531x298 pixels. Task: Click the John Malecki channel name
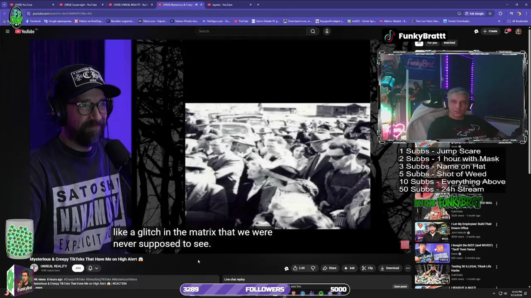point(459,233)
